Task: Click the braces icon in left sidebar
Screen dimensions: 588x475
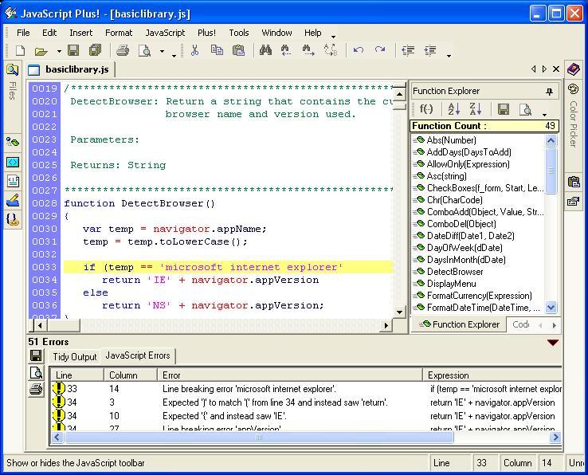Action: [x=13, y=219]
